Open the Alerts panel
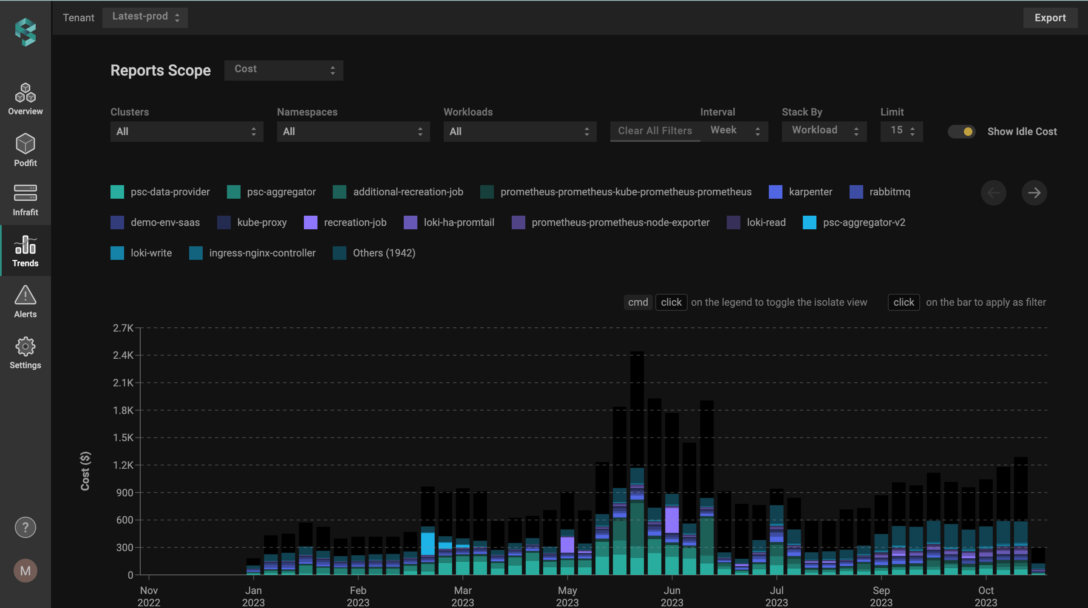Viewport: 1088px width, 608px height. point(25,301)
